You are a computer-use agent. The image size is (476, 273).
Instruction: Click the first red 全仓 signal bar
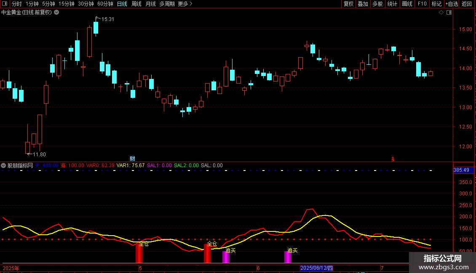139,254
